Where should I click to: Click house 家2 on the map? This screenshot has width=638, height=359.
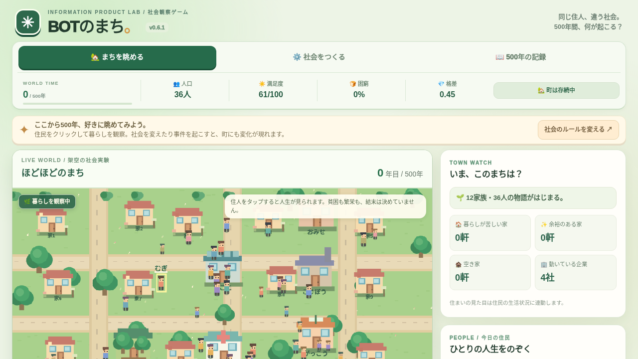(x=139, y=215)
